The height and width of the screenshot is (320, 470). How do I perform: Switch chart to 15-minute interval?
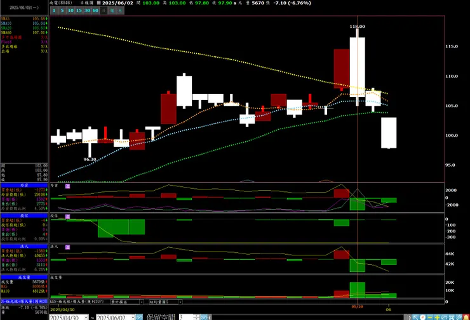79,11
